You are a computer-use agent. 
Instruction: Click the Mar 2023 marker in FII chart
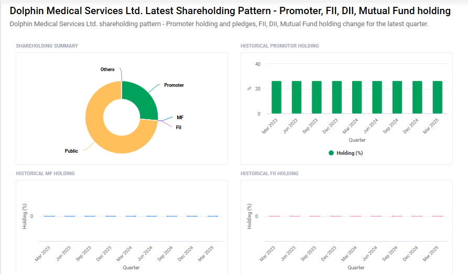tap(274, 216)
